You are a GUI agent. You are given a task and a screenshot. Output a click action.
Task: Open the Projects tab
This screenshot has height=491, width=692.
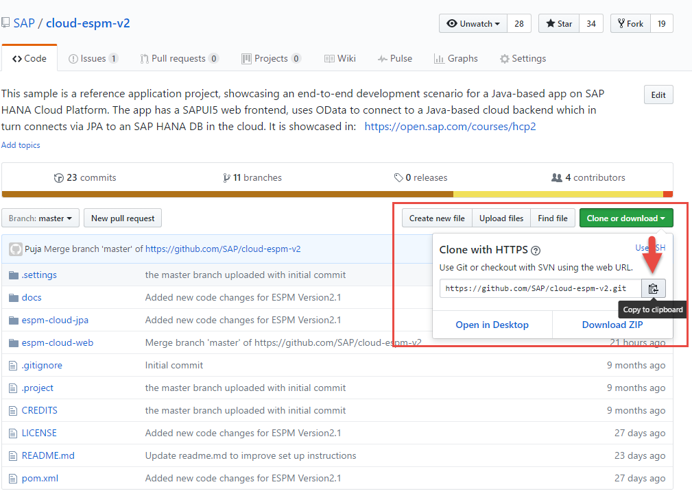click(x=272, y=59)
